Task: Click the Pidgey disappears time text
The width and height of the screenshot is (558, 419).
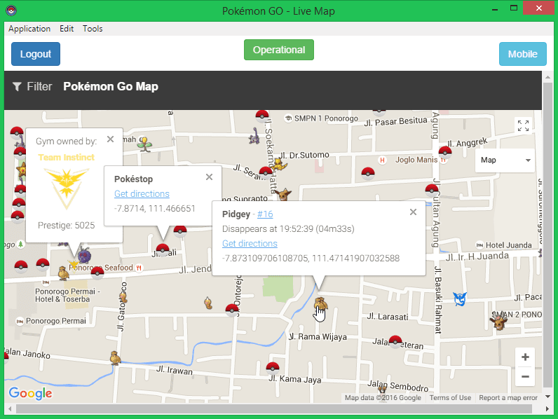Action: point(288,228)
